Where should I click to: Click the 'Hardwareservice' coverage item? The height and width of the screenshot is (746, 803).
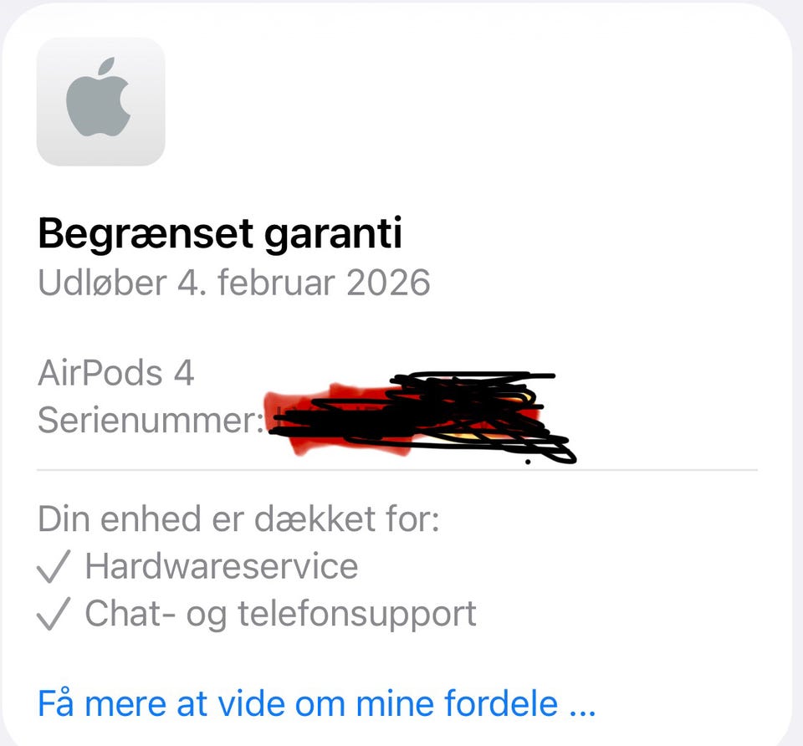(221, 566)
